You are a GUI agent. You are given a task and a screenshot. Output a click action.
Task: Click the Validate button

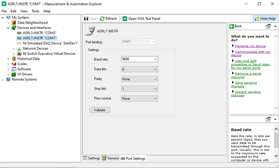pos(100,110)
